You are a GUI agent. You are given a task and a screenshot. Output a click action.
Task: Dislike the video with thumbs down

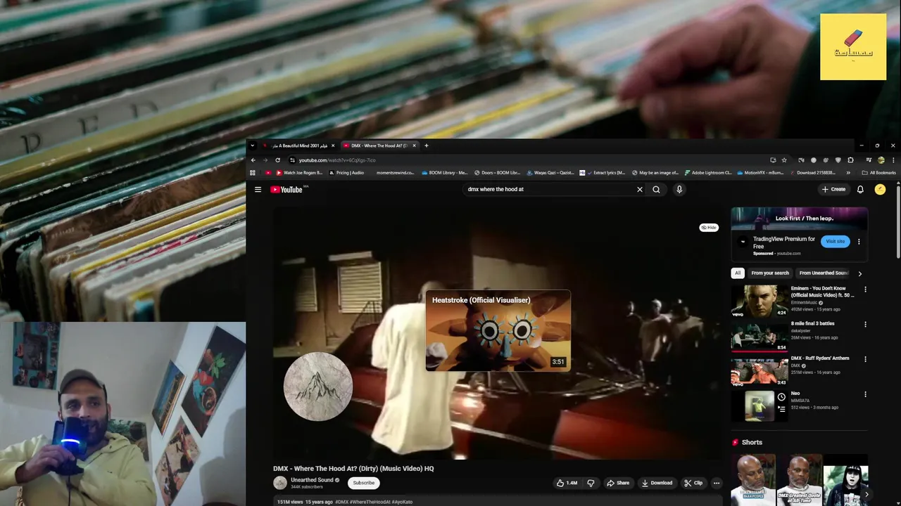pos(591,483)
